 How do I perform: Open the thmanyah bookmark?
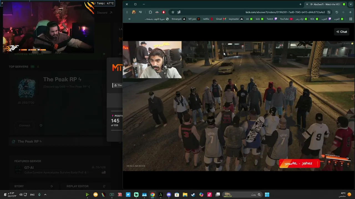[179, 19]
